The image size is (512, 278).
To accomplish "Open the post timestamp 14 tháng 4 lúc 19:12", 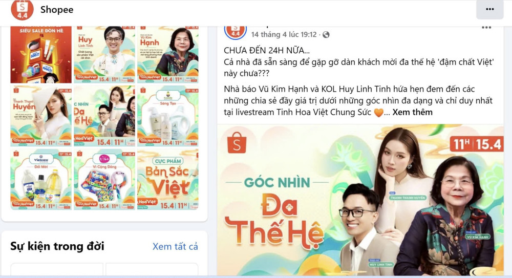I will click(284, 35).
